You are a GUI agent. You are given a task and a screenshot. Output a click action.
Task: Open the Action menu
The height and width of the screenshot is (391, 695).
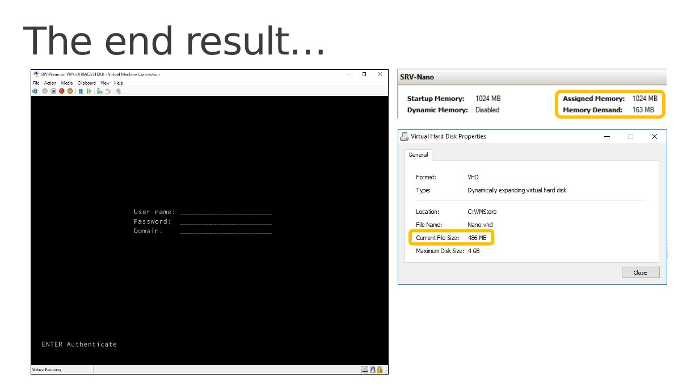50,83
